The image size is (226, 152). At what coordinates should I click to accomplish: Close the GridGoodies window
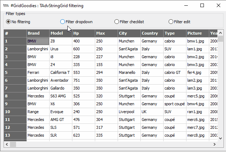click(219, 5)
